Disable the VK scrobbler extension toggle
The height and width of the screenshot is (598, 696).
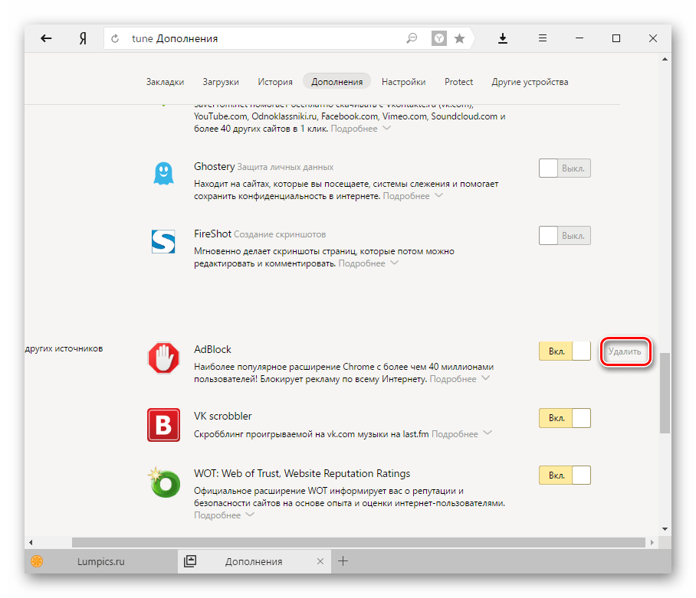[x=565, y=418]
